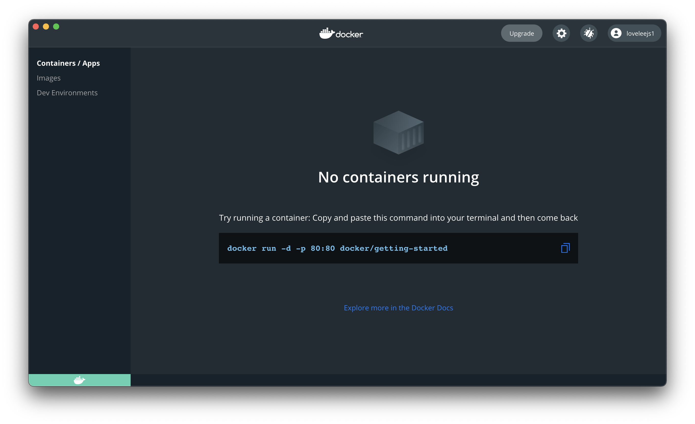695x424 pixels.
Task: Open Dev Environments section
Action: [67, 93]
